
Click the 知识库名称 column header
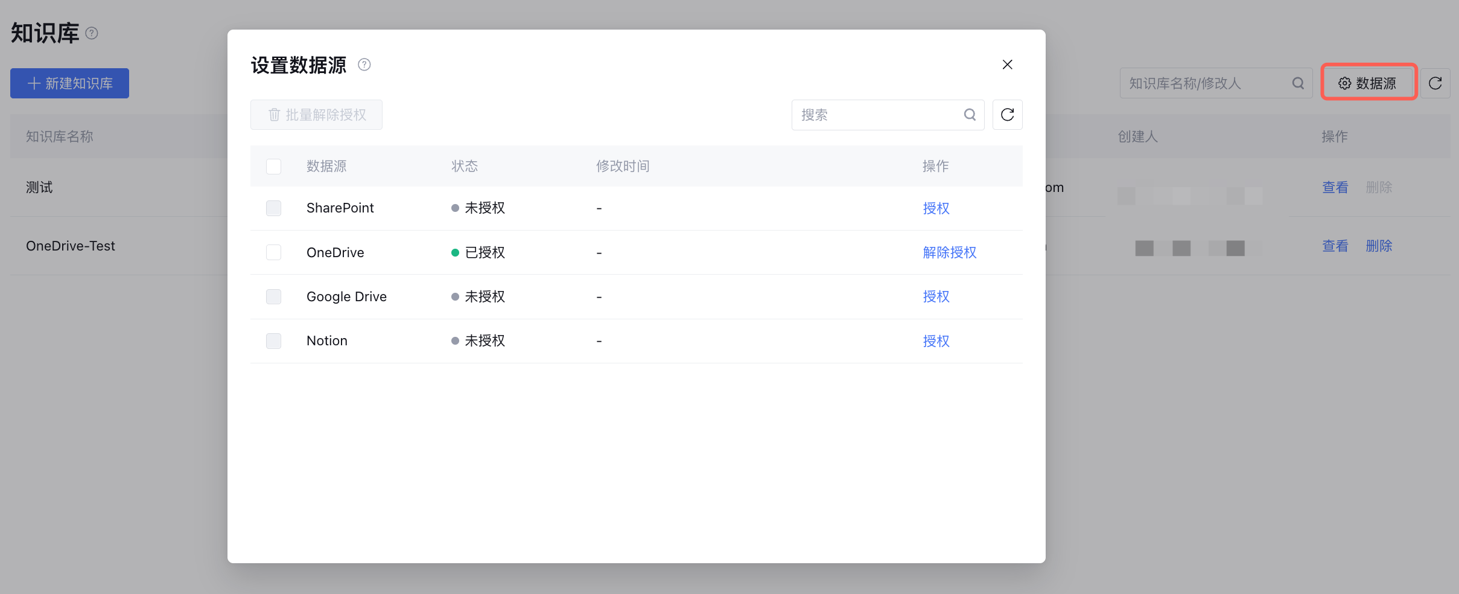pos(60,137)
